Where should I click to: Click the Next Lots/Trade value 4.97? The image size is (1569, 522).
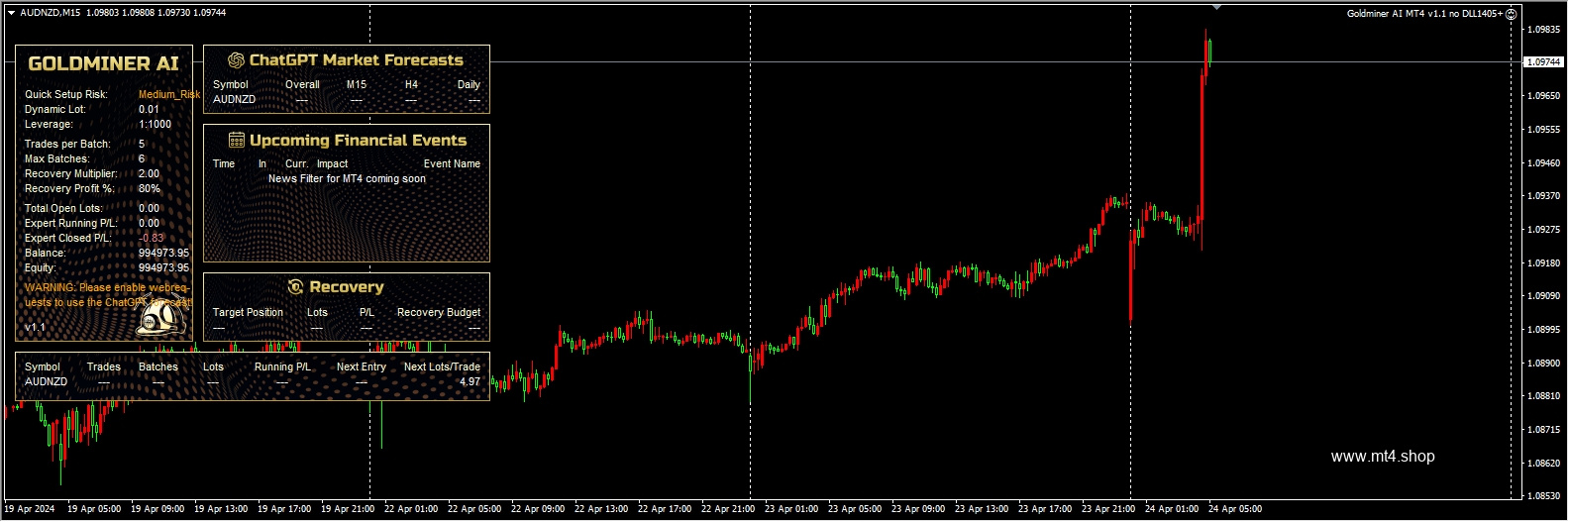coord(470,382)
